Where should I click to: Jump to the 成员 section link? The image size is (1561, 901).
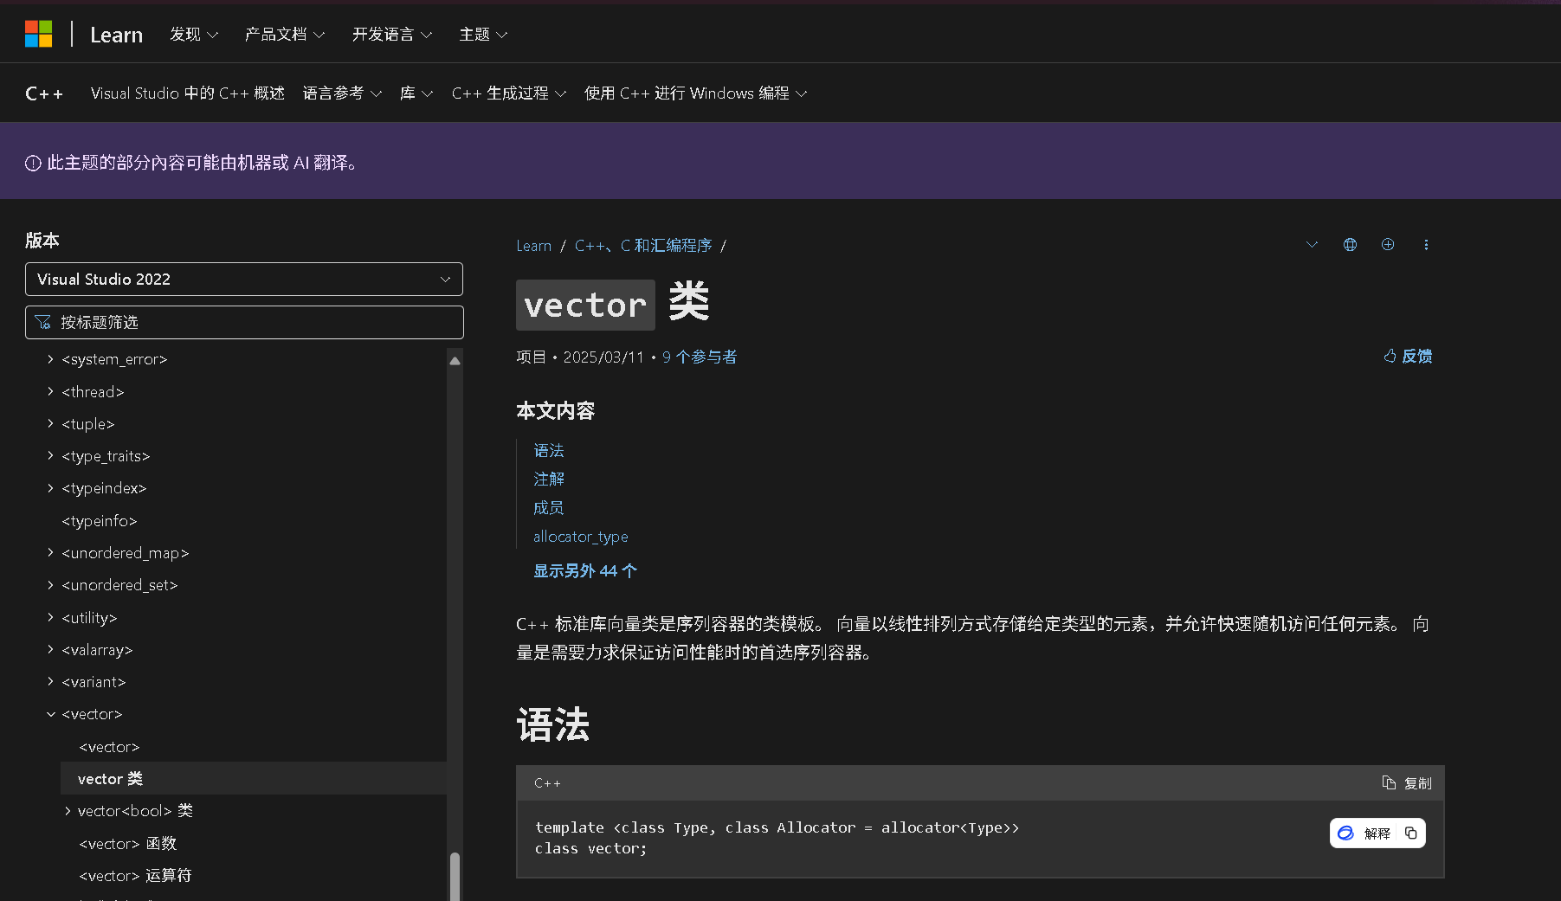click(x=549, y=508)
